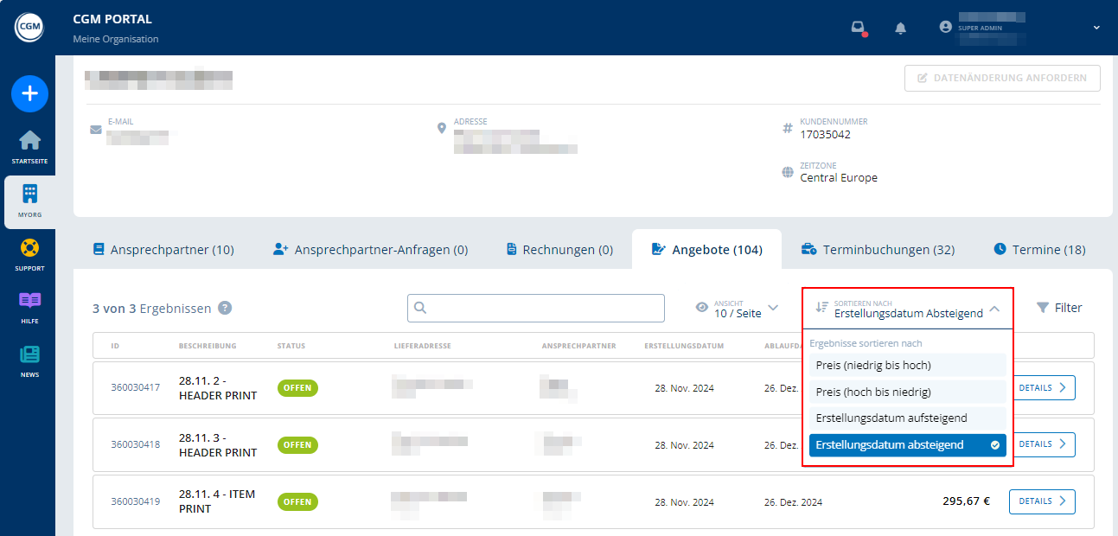Image resolution: width=1118 pixels, height=536 pixels.
Task: Click the Datenänderung Anfordern button
Action: click(1001, 78)
